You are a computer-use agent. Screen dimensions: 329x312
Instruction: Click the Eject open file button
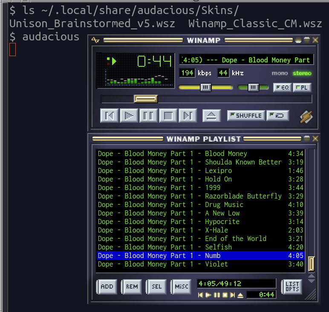[211, 116]
